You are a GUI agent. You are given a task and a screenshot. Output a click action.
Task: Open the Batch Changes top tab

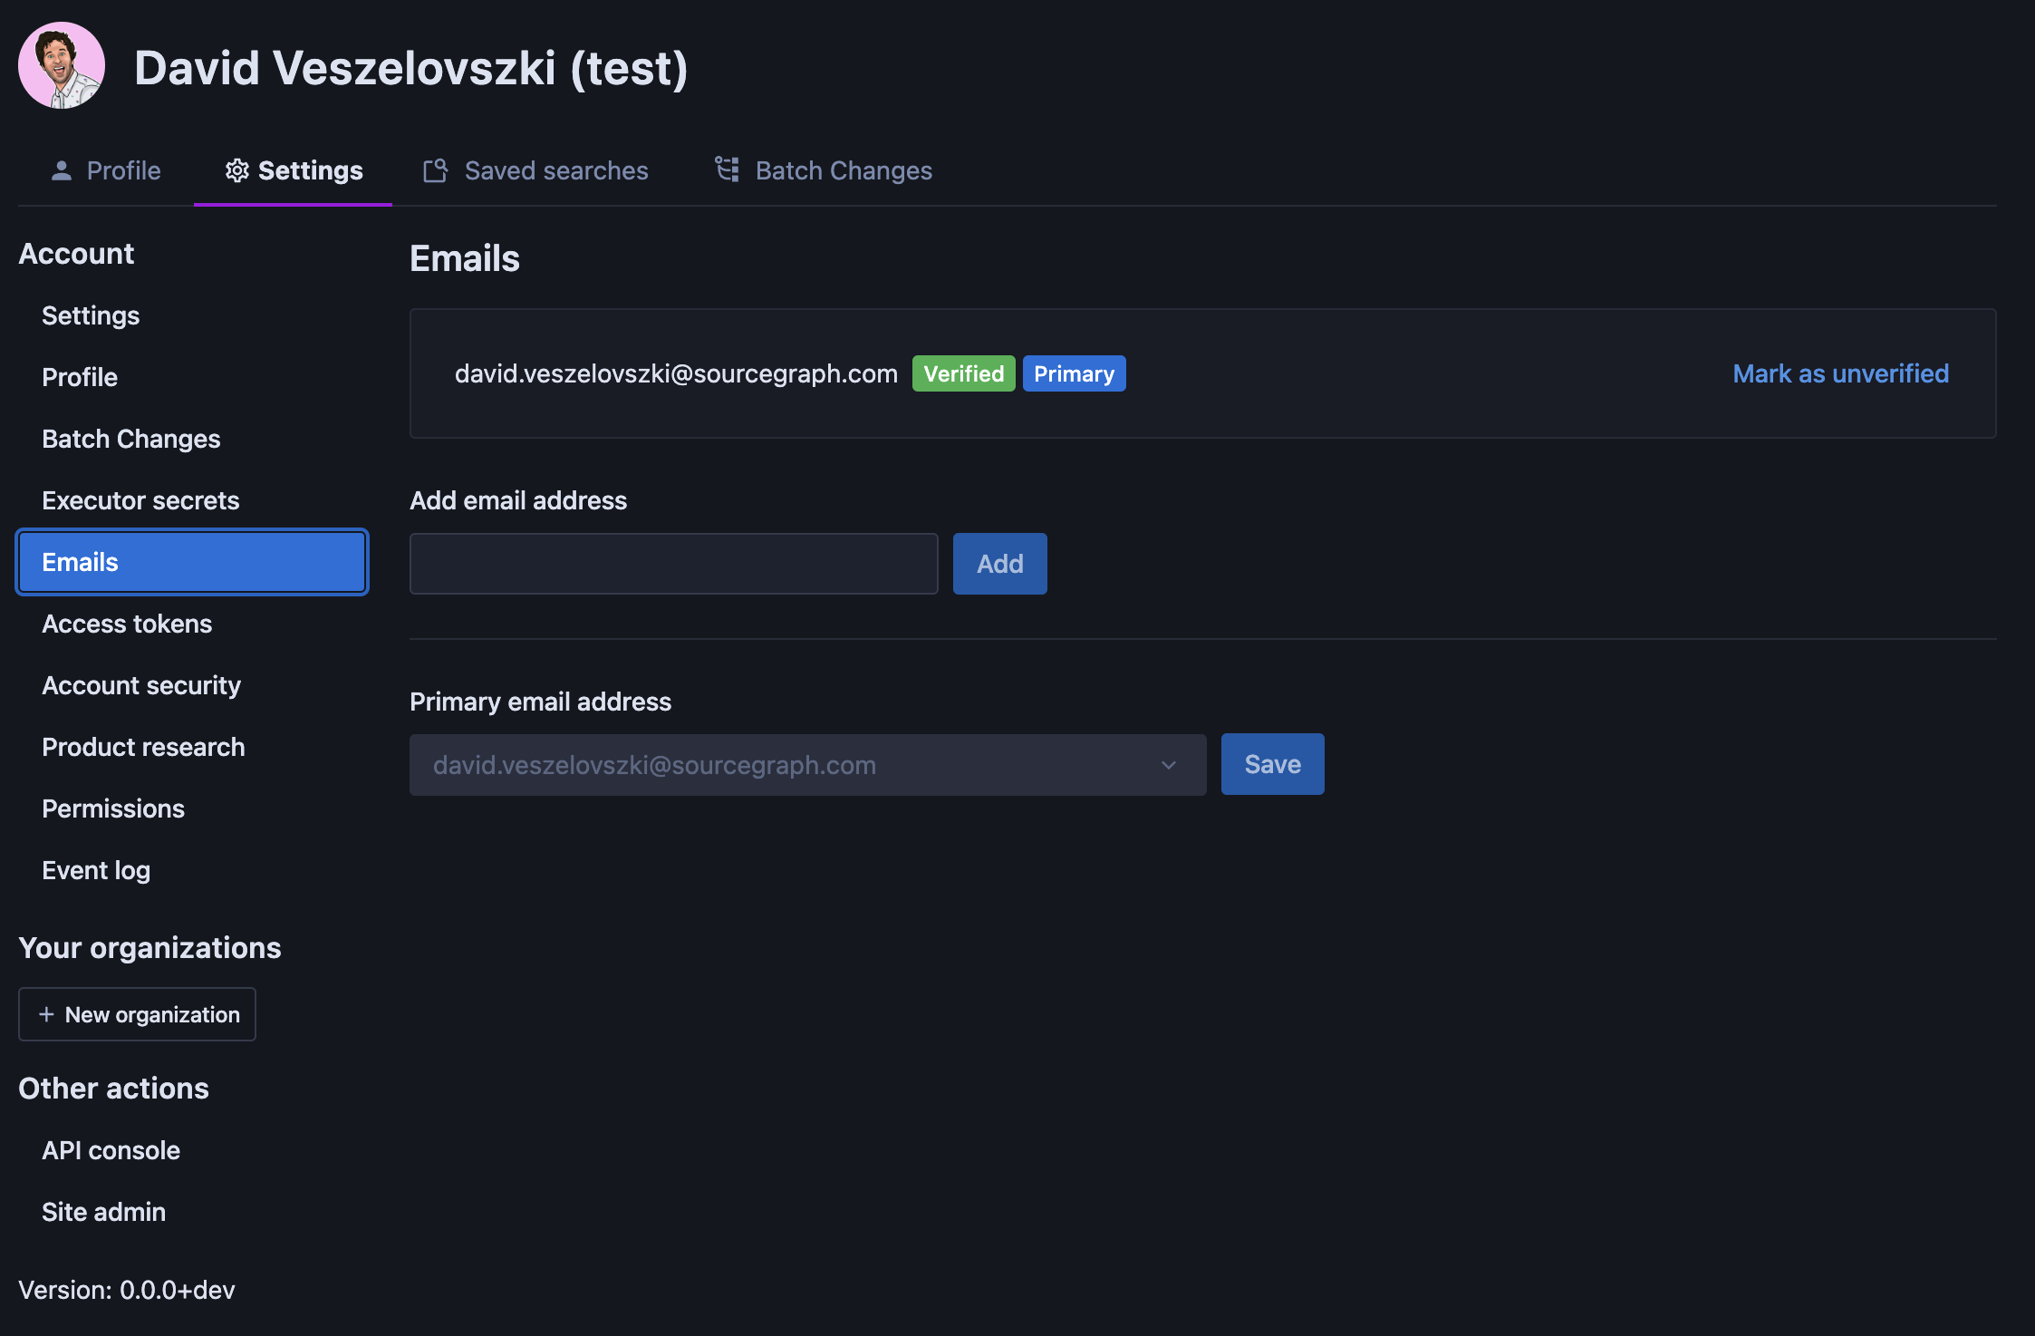tap(843, 170)
